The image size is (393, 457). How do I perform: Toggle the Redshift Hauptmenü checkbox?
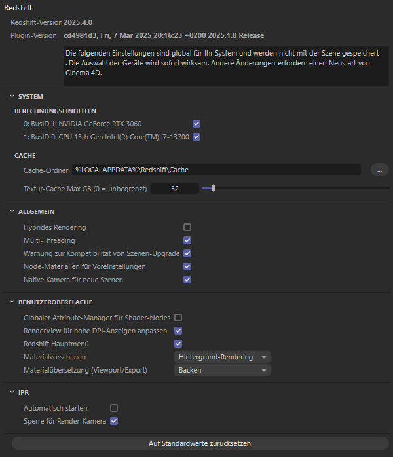tap(178, 344)
